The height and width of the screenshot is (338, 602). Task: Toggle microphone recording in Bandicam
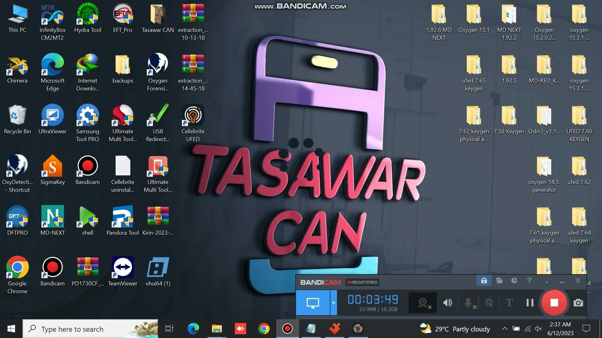pyautogui.click(x=469, y=303)
